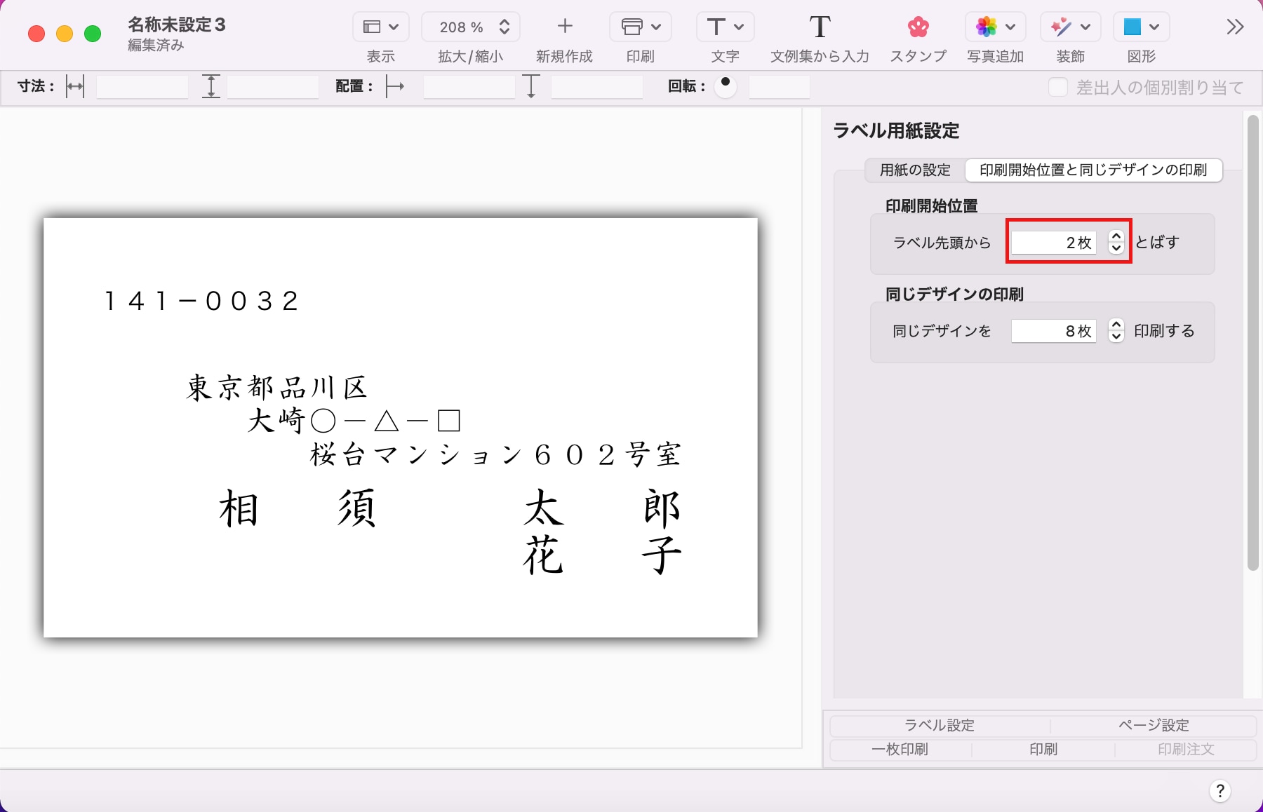Click the stepper beside the 2枚 field
Viewport: 1263px width, 812px height.
[x=1116, y=243]
